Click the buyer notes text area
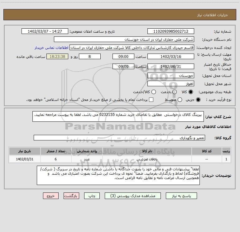The image size is (240, 232). pyautogui.click(x=118, y=175)
